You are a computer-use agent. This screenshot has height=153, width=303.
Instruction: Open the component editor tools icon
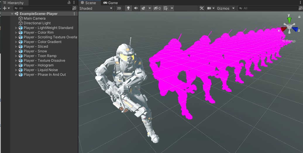202,8
